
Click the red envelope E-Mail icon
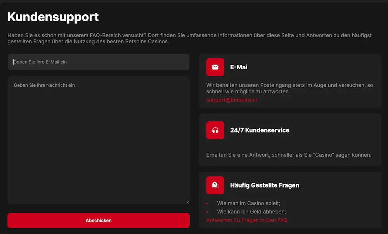point(215,67)
